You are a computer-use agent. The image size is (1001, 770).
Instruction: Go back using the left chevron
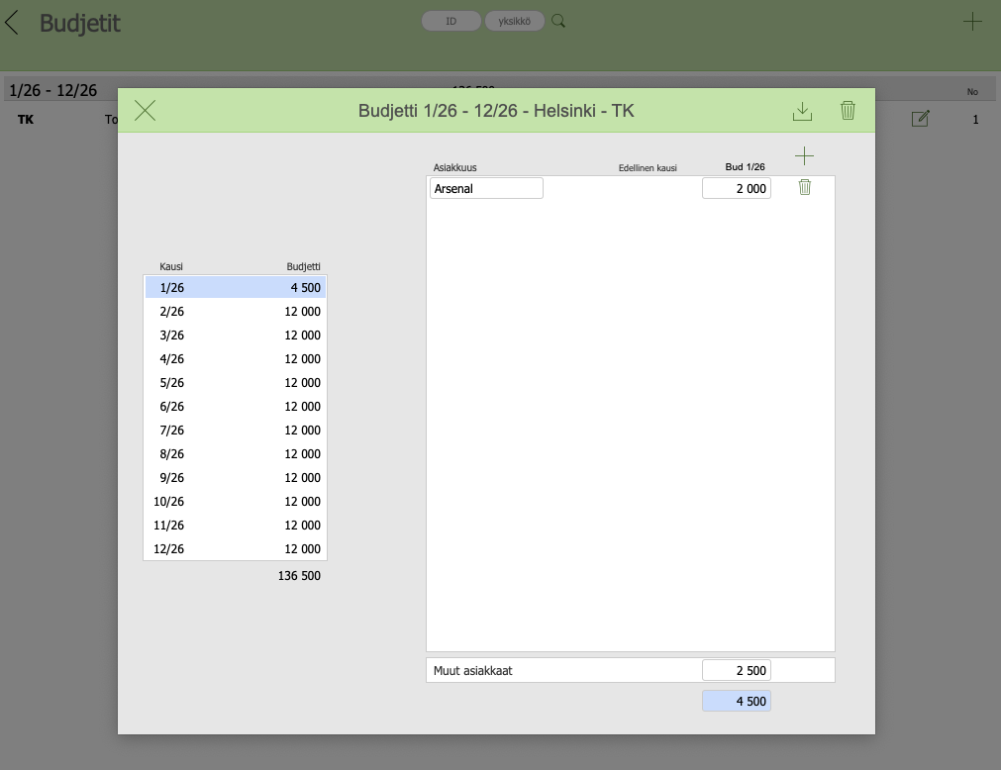pyautogui.click(x=13, y=23)
